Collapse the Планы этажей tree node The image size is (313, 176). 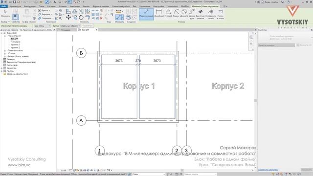(5, 36)
